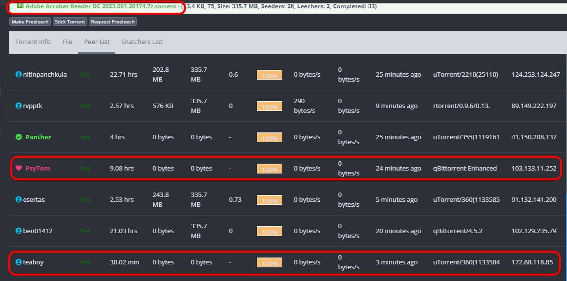Click the 9 minutes ago timestamp
Screen dimensions: 567x281
click(397, 106)
